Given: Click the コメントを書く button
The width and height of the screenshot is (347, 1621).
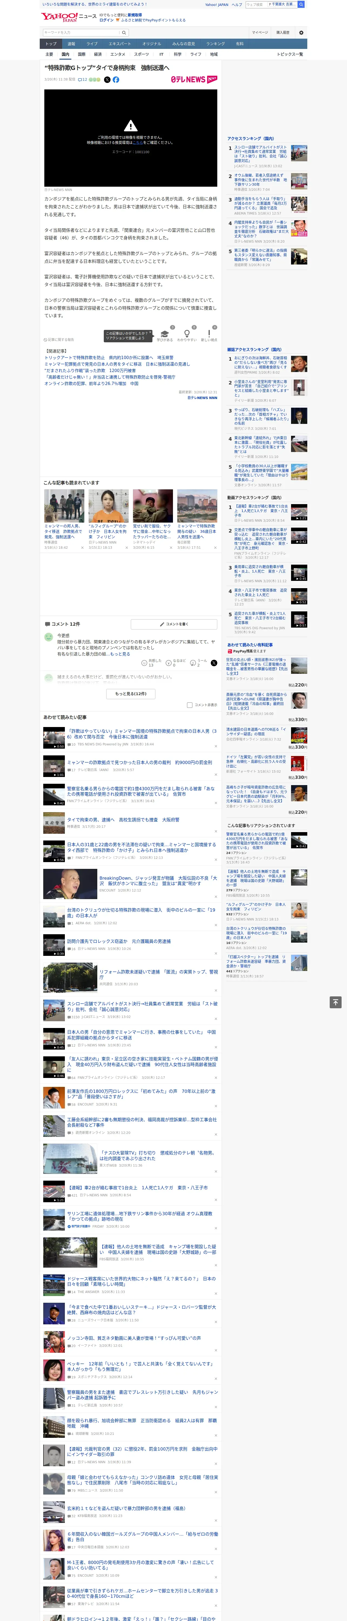Looking at the screenshot, I should 174,624.
